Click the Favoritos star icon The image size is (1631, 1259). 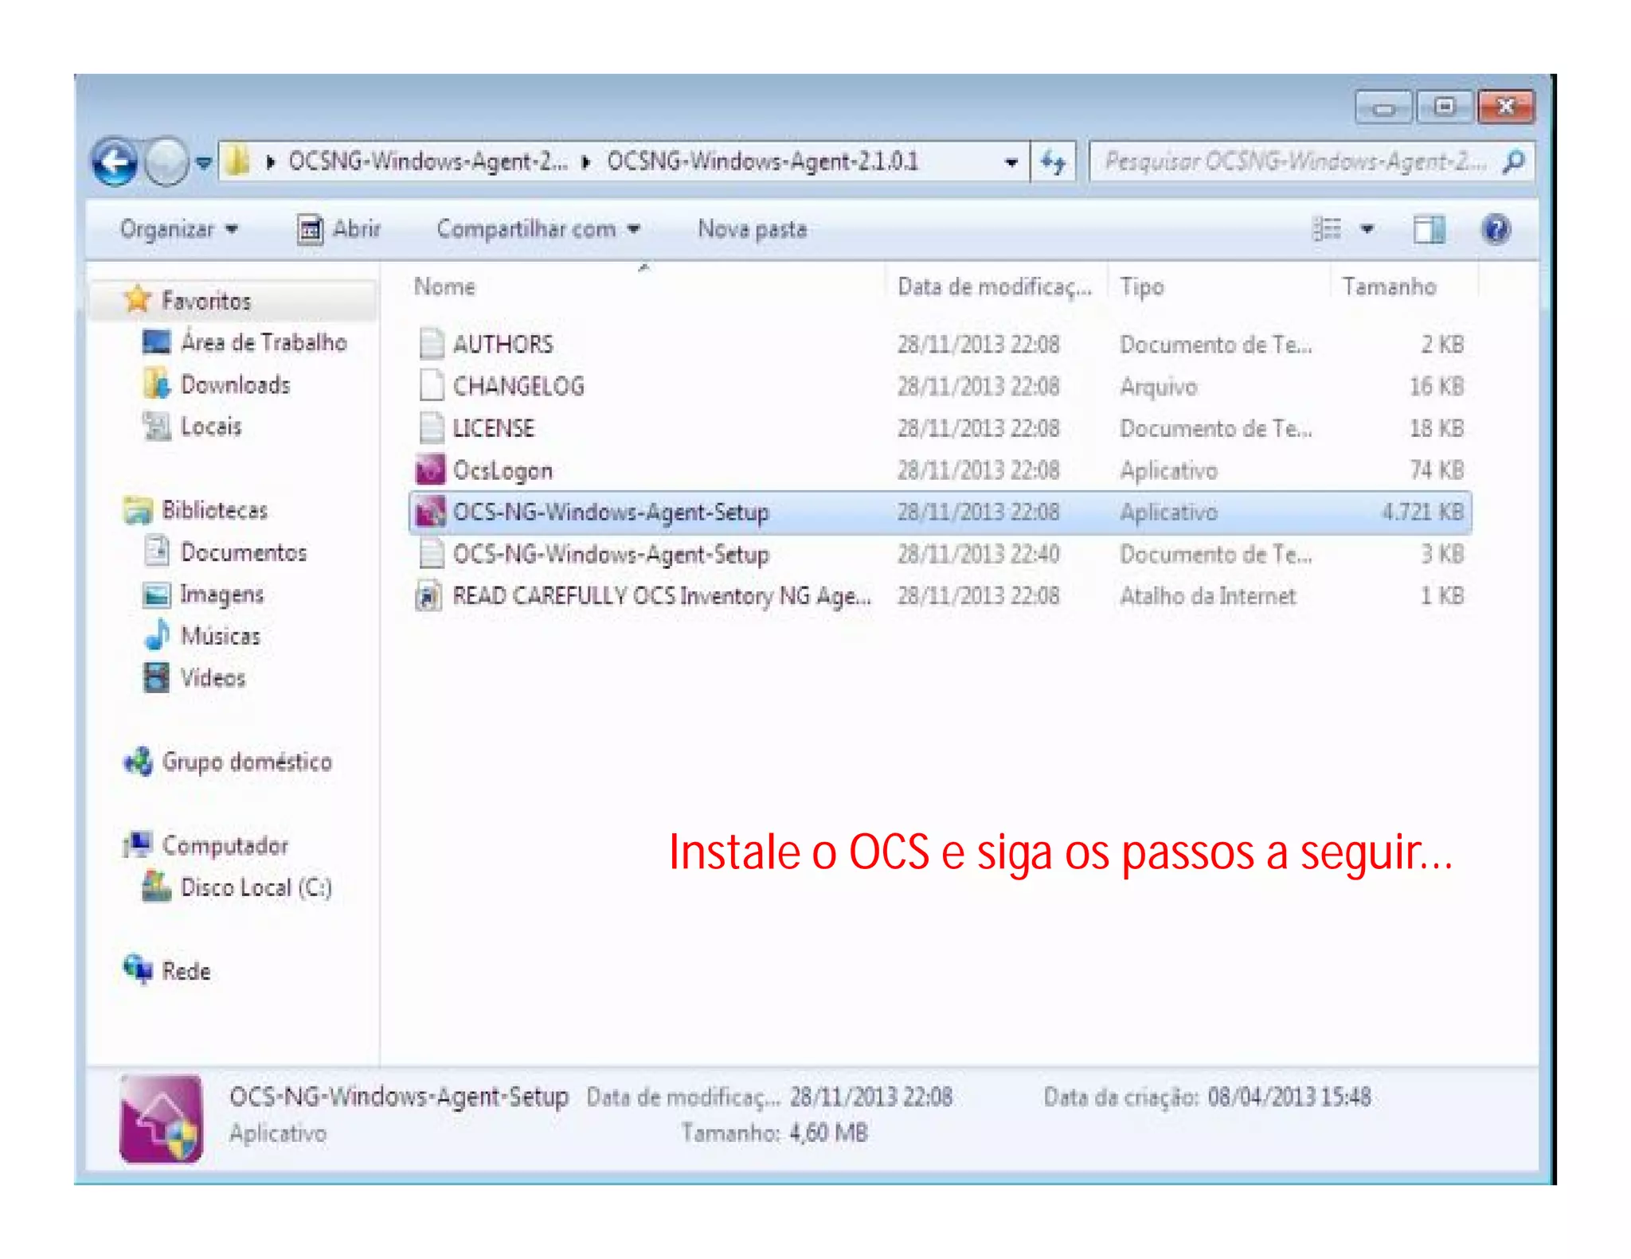[138, 299]
